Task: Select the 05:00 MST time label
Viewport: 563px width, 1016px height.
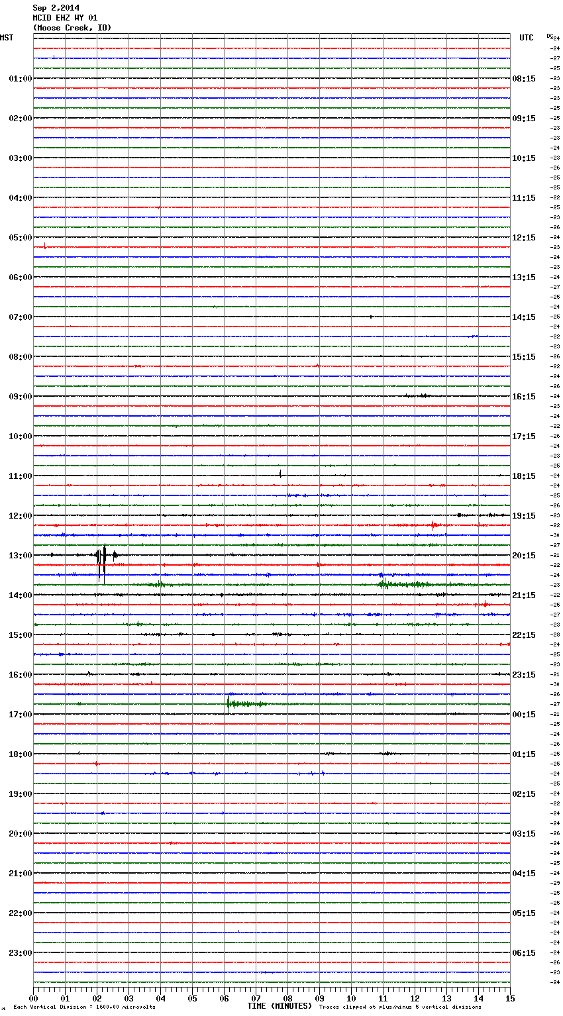Action: pos(20,238)
